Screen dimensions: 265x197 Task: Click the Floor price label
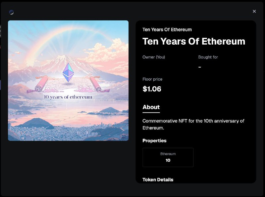152,79
